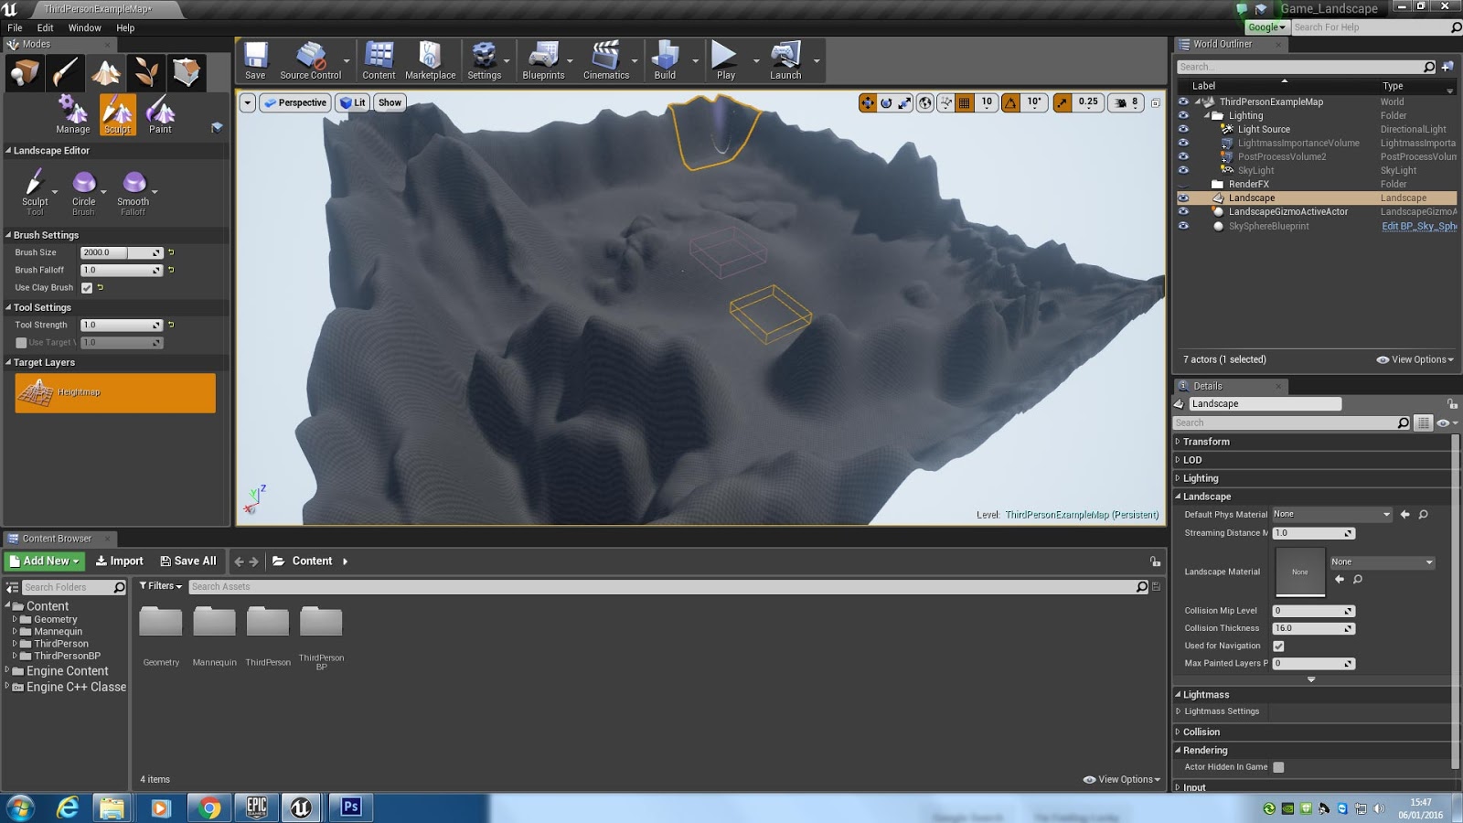Toggle visibility of the Landscape actor
The height and width of the screenshot is (823, 1463).
pyautogui.click(x=1184, y=198)
